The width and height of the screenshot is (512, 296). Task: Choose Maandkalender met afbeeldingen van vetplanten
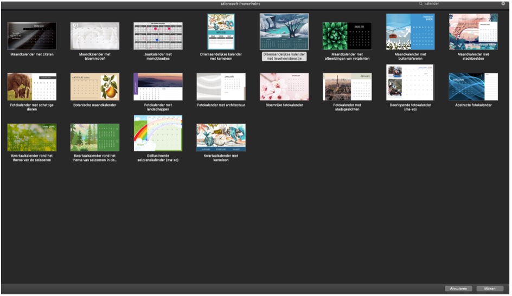[x=347, y=36]
